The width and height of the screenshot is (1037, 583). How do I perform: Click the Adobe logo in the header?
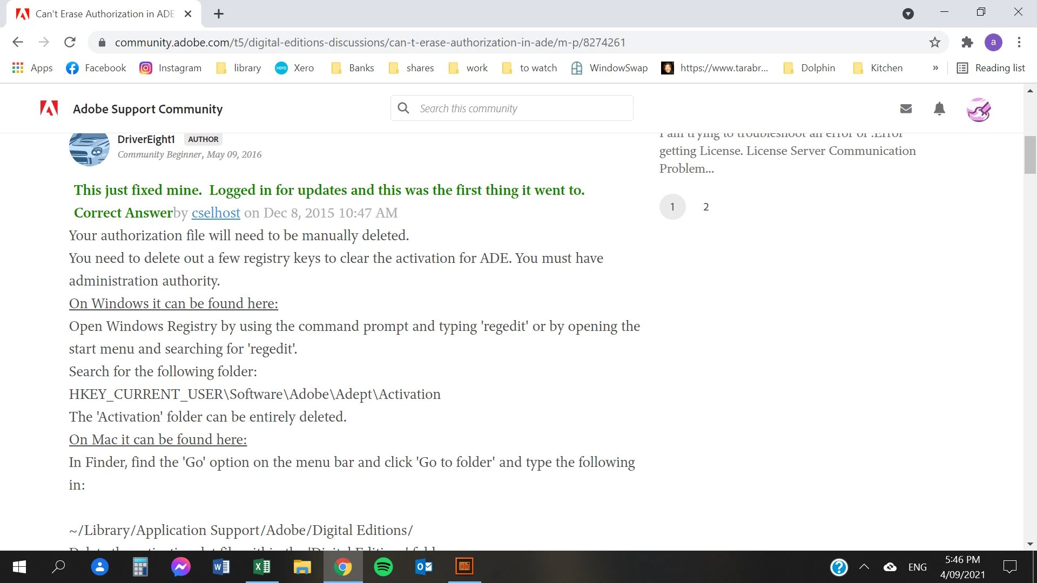pos(49,109)
